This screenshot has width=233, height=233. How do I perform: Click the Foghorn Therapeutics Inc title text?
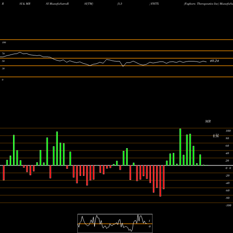[201, 4]
